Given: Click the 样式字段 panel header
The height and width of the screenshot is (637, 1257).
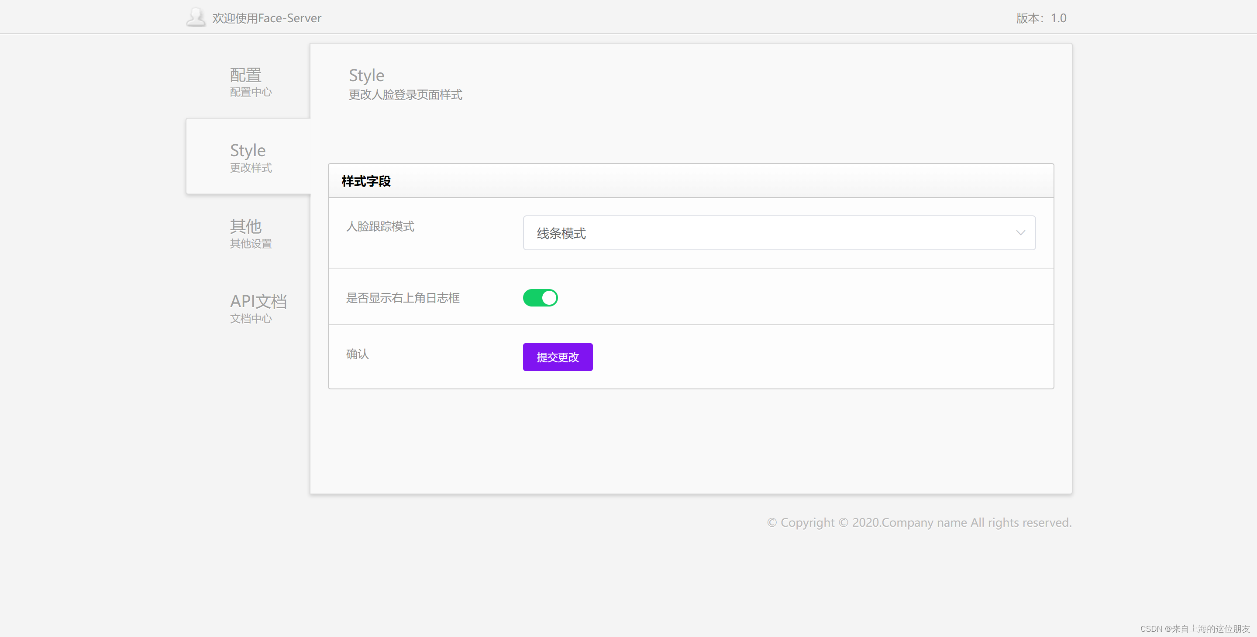Looking at the screenshot, I should [x=366, y=181].
